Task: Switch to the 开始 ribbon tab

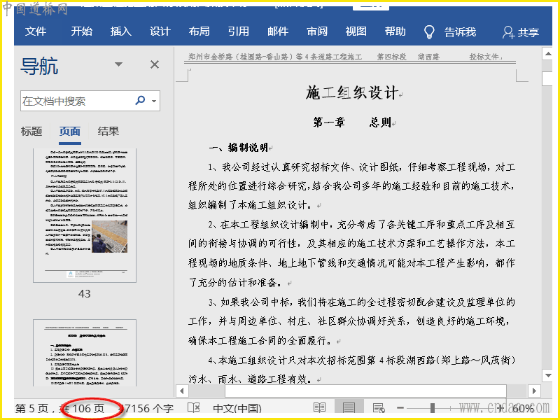Action: 81,31
